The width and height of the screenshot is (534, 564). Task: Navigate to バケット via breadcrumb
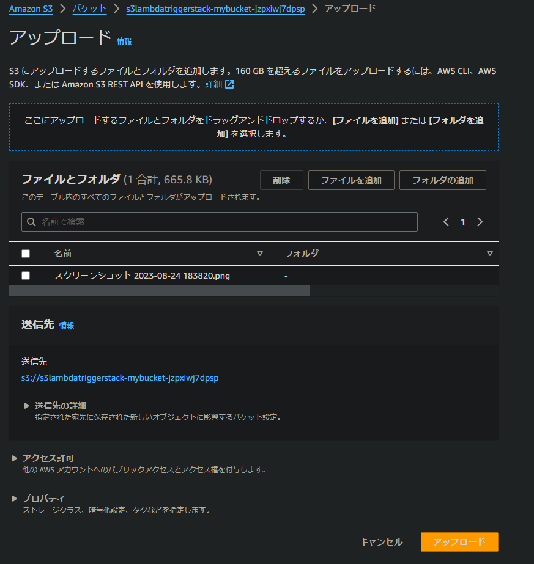click(89, 9)
